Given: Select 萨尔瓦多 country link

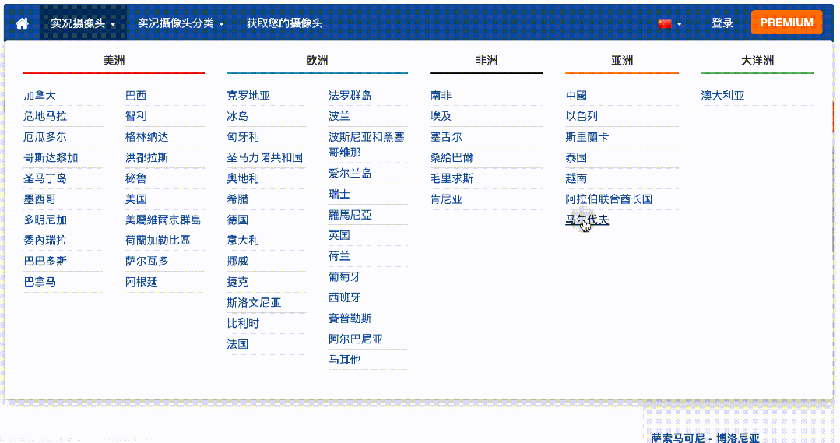Looking at the screenshot, I should tap(147, 261).
